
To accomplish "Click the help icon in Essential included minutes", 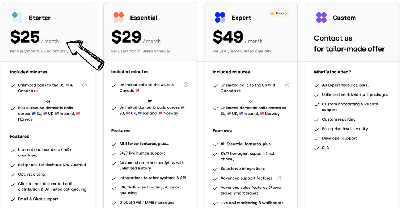I will tap(186, 84).
